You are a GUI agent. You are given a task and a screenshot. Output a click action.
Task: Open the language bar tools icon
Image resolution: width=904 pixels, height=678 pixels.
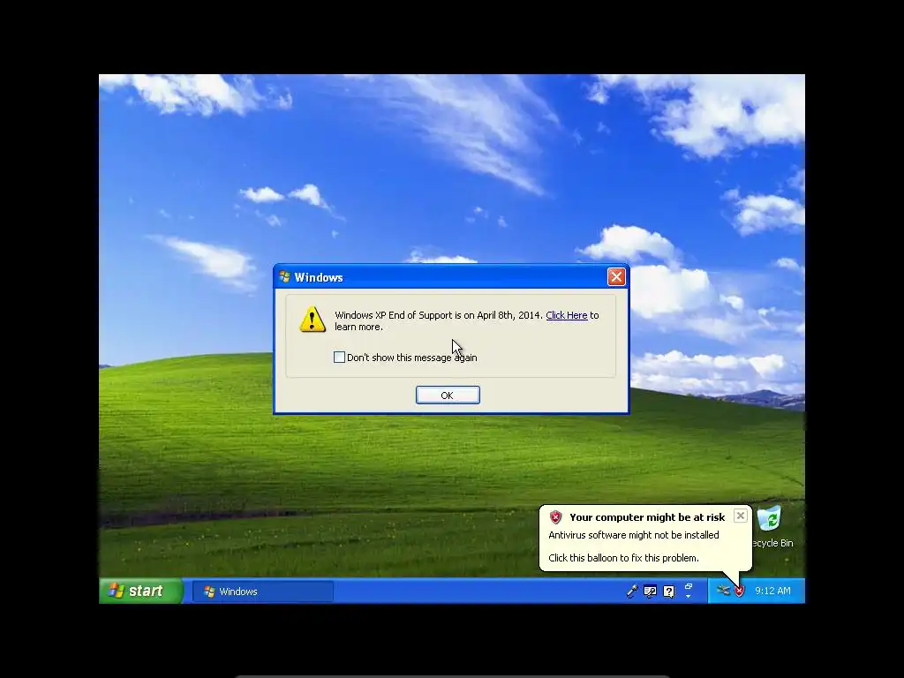(651, 591)
